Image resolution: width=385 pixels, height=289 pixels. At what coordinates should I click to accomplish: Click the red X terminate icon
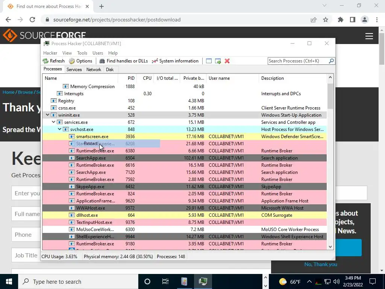[x=227, y=61]
